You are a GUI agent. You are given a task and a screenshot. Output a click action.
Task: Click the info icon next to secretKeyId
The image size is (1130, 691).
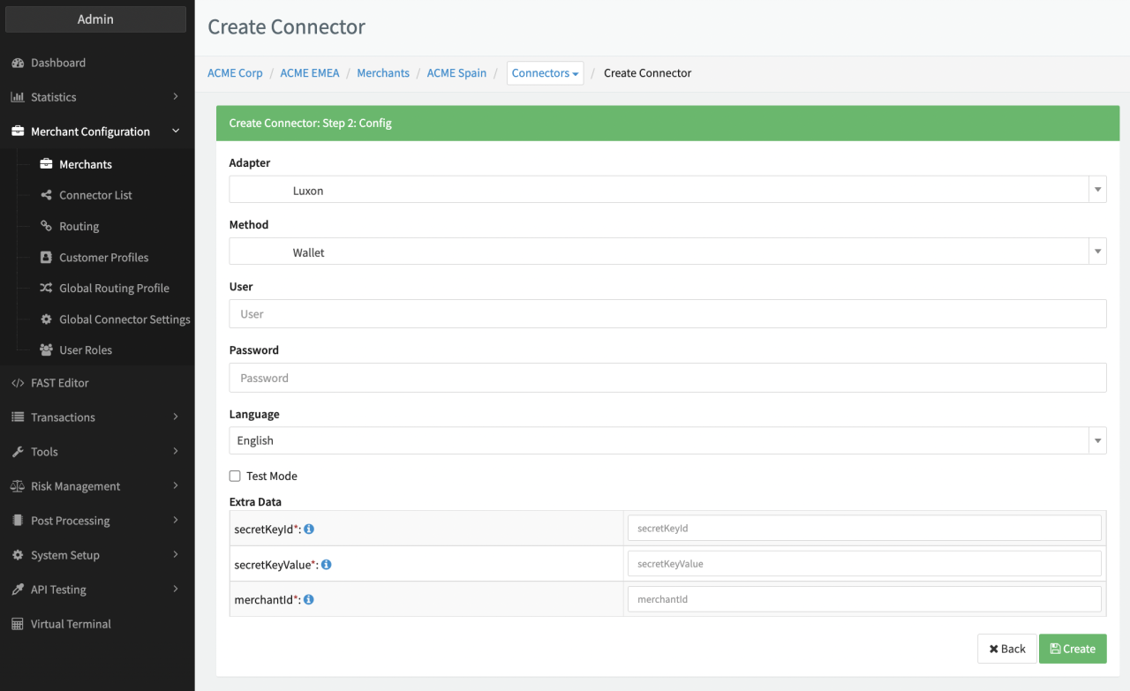(x=310, y=530)
